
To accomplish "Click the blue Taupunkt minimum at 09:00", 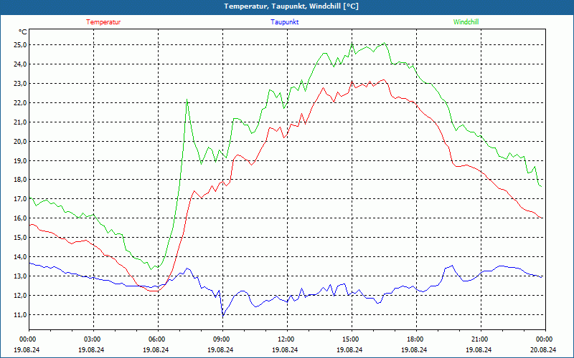I will (223, 316).
